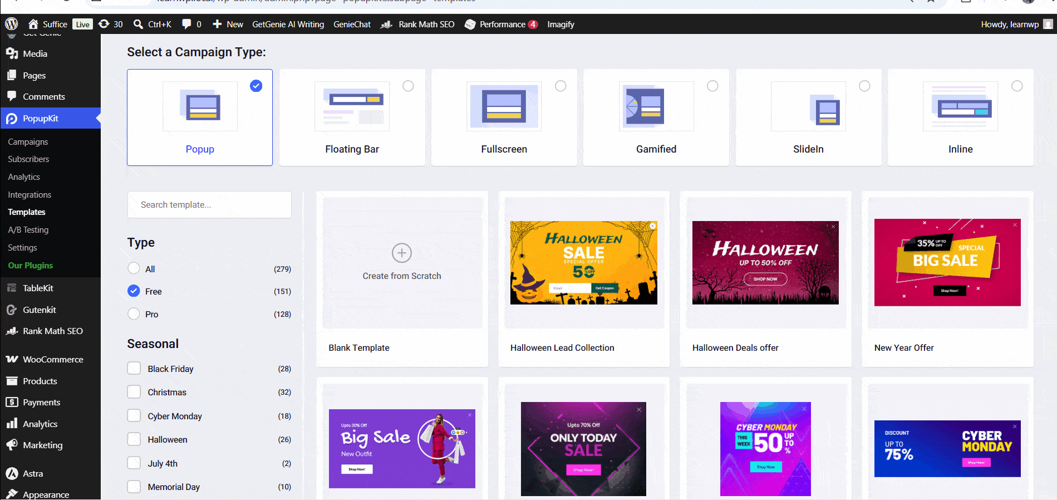Click the Rank Math SEO sidebar icon
The image size is (1057, 500).
12,331
